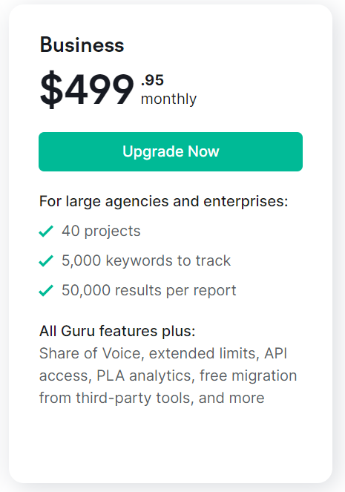Click the 5,000 keywords to track text
The height and width of the screenshot is (492, 345).
(x=146, y=260)
